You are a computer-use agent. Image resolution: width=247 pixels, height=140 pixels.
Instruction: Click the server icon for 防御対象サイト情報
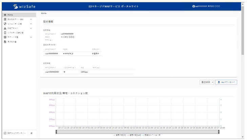click(x=5, y=20)
